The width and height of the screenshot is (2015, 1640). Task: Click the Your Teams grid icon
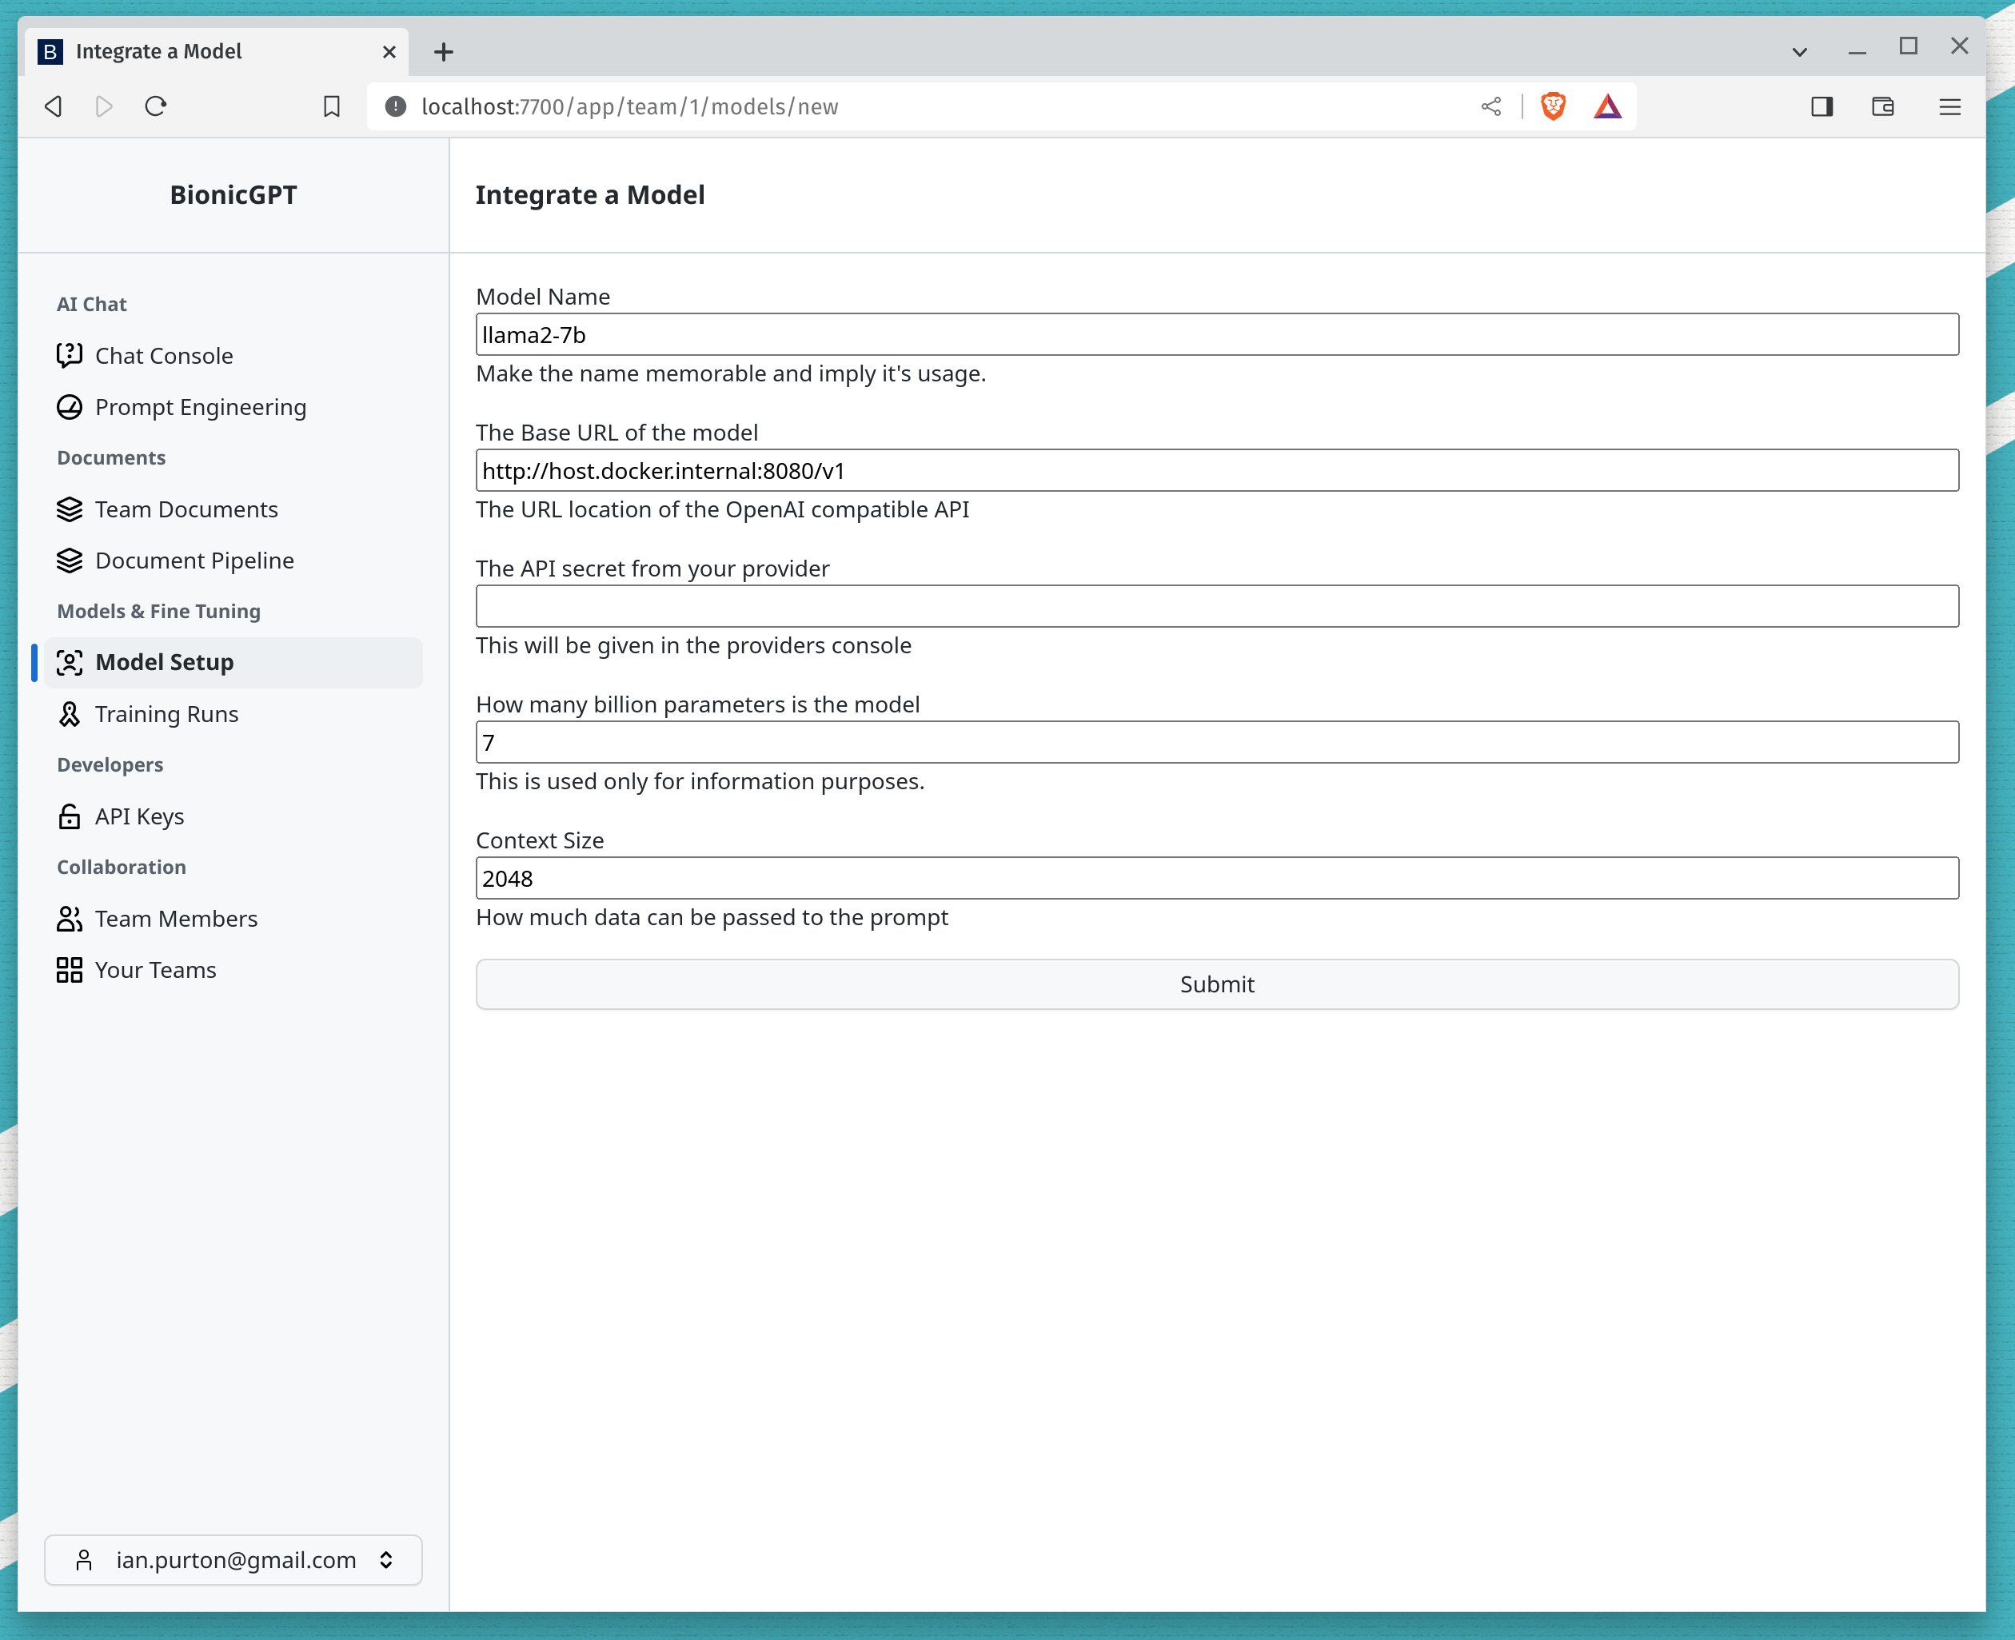[x=69, y=969]
